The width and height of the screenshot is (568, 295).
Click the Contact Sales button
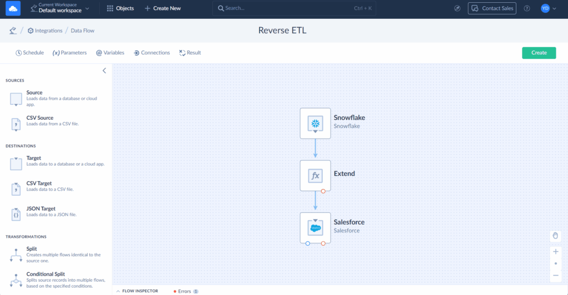pos(492,8)
